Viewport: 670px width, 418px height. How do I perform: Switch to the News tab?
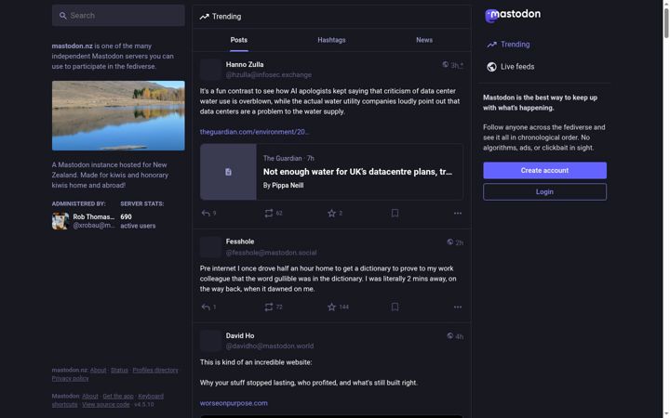[x=424, y=40]
